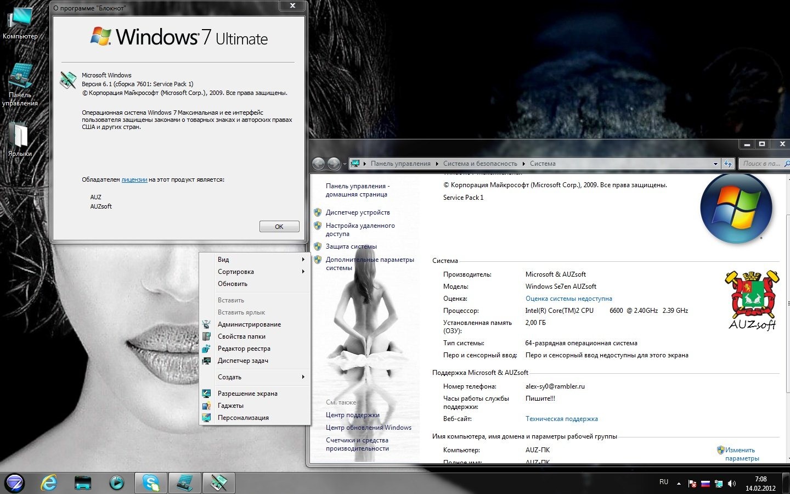Screen dimensions: 790x494
Task: Open the Панель управления desktop icon
Action: 20,84
